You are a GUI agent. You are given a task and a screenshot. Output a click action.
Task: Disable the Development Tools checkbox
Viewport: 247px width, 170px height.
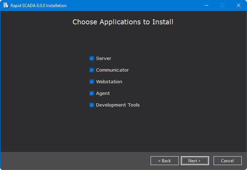coord(91,105)
